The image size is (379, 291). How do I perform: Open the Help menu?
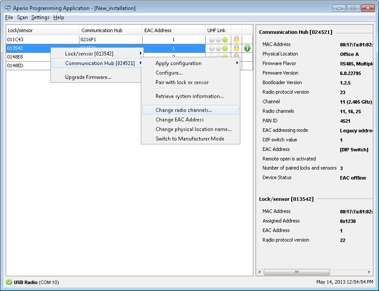point(59,17)
